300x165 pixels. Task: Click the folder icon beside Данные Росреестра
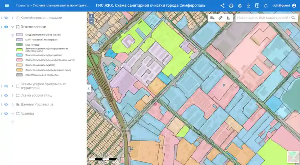tap(18, 104)
